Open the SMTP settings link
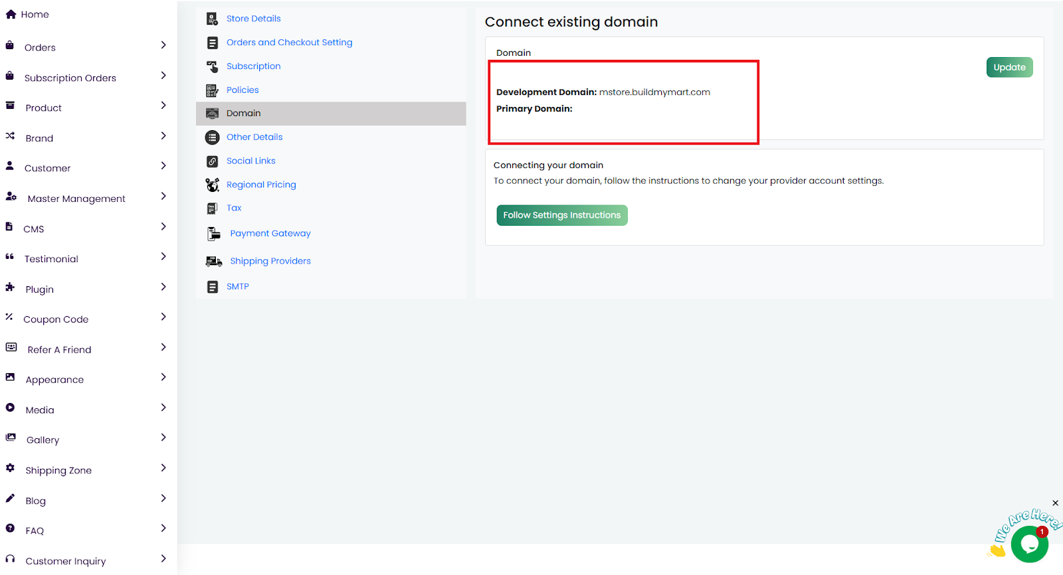1063x575 pixels. pyautogui.click(x=237, y=287)
